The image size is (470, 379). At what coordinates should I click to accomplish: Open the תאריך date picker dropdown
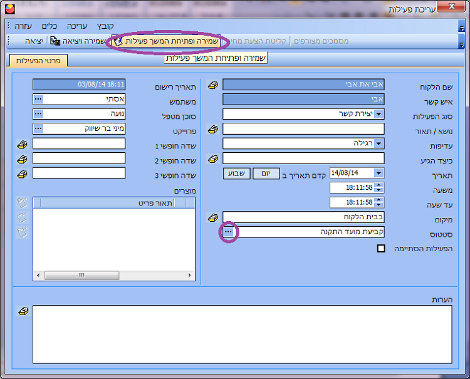click(379, 173)
